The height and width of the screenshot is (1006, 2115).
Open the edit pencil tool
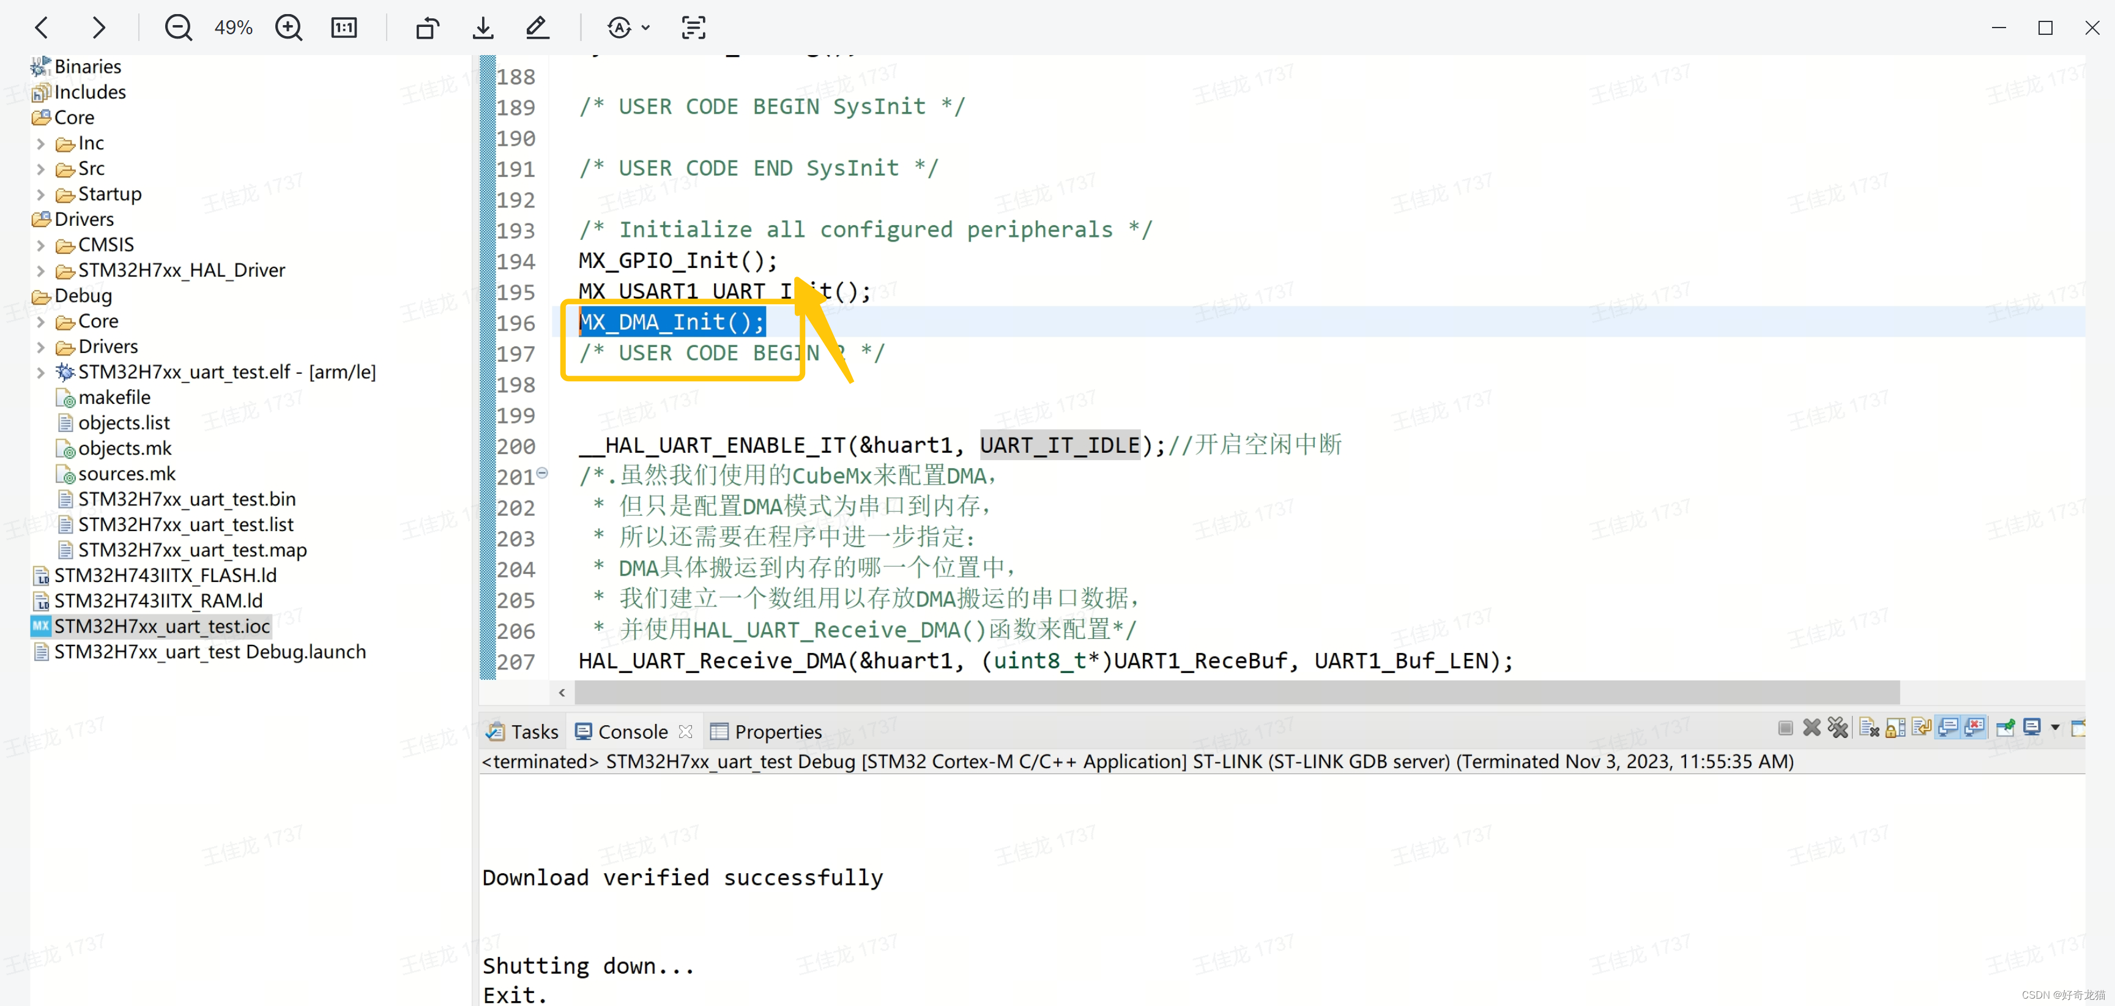[x=537, y=27]
